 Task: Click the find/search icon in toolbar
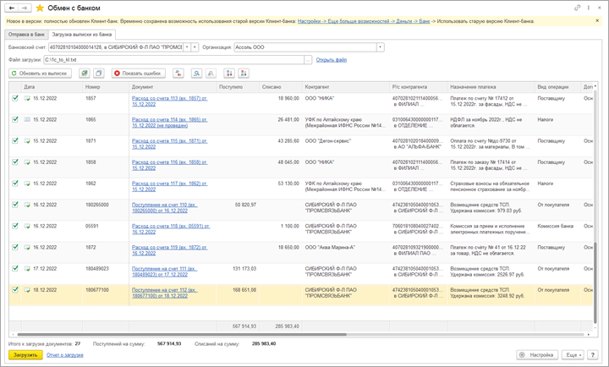tap(197, 74)
